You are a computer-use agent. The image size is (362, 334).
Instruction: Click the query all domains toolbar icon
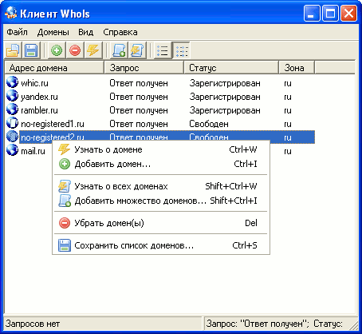[x=137, y=50]
